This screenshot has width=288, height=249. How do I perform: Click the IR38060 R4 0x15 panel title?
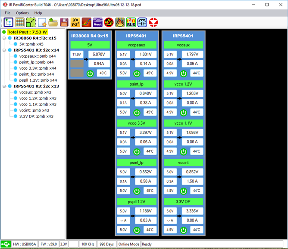tap(90, 36)
